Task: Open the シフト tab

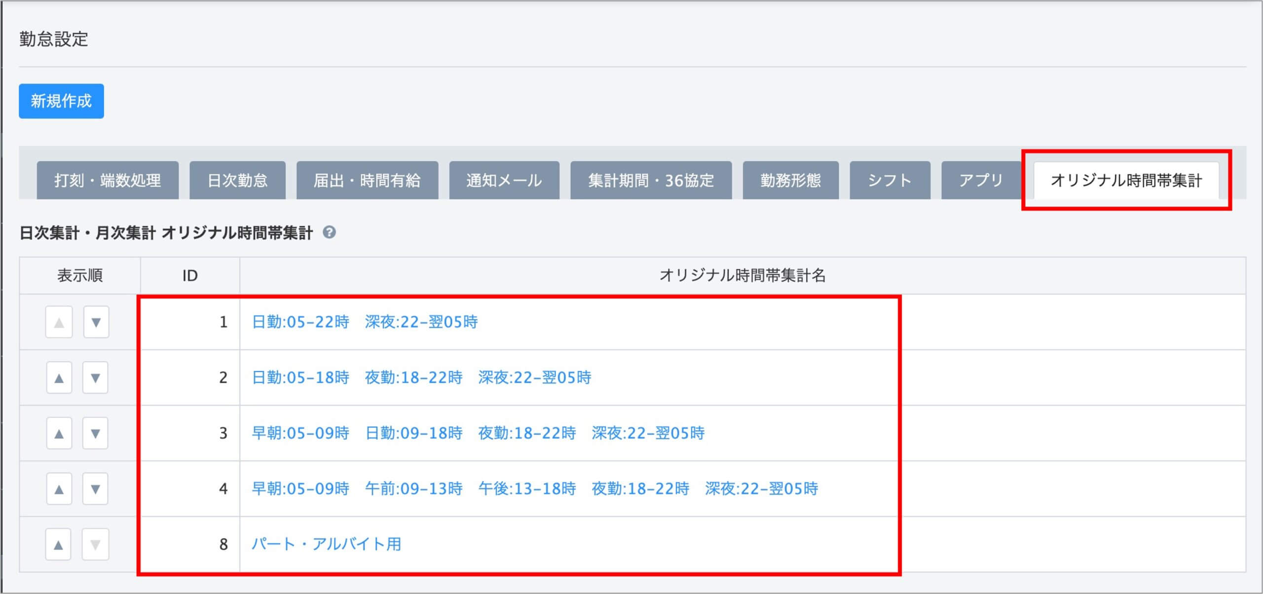Action: (x=890, y=180)
